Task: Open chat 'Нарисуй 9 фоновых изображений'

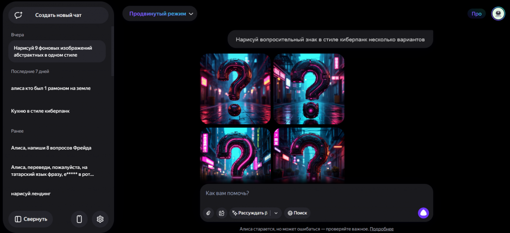Action: click(x=57, y=51)
